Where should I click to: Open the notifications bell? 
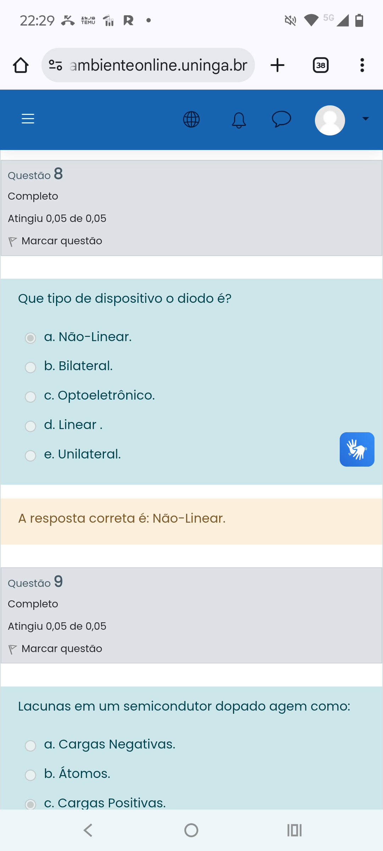[x=239, y=120]
